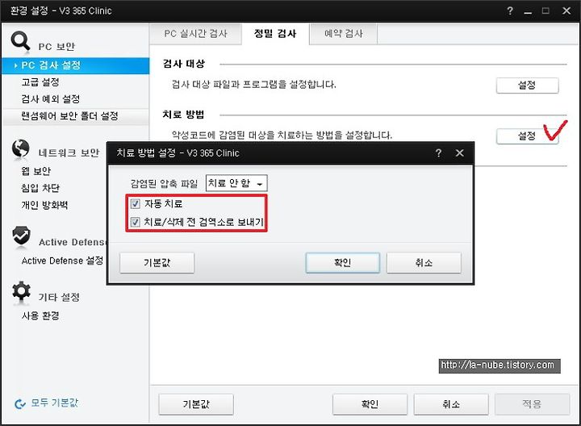Select the 정밀 검사 tab
Screen dimensions: 581x426
[x=275, y=34]
